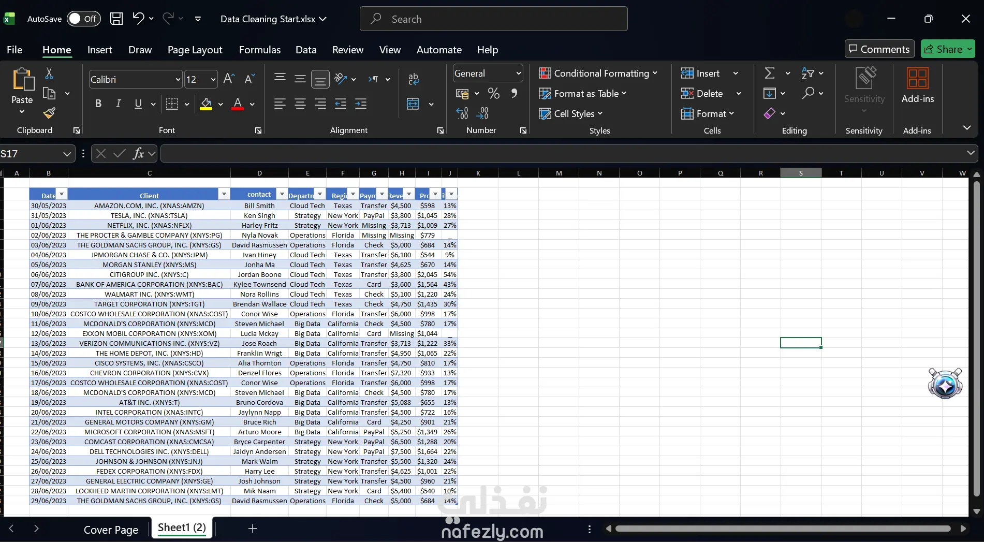Open the Cover Page sheet tab
Screen dimensions: 984x542
(111, 530)
